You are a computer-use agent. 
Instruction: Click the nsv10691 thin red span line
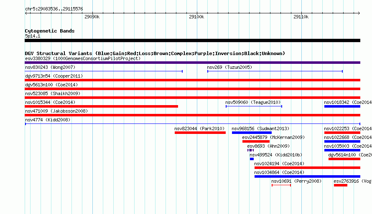pyautogui.click(x=281, y=185)
